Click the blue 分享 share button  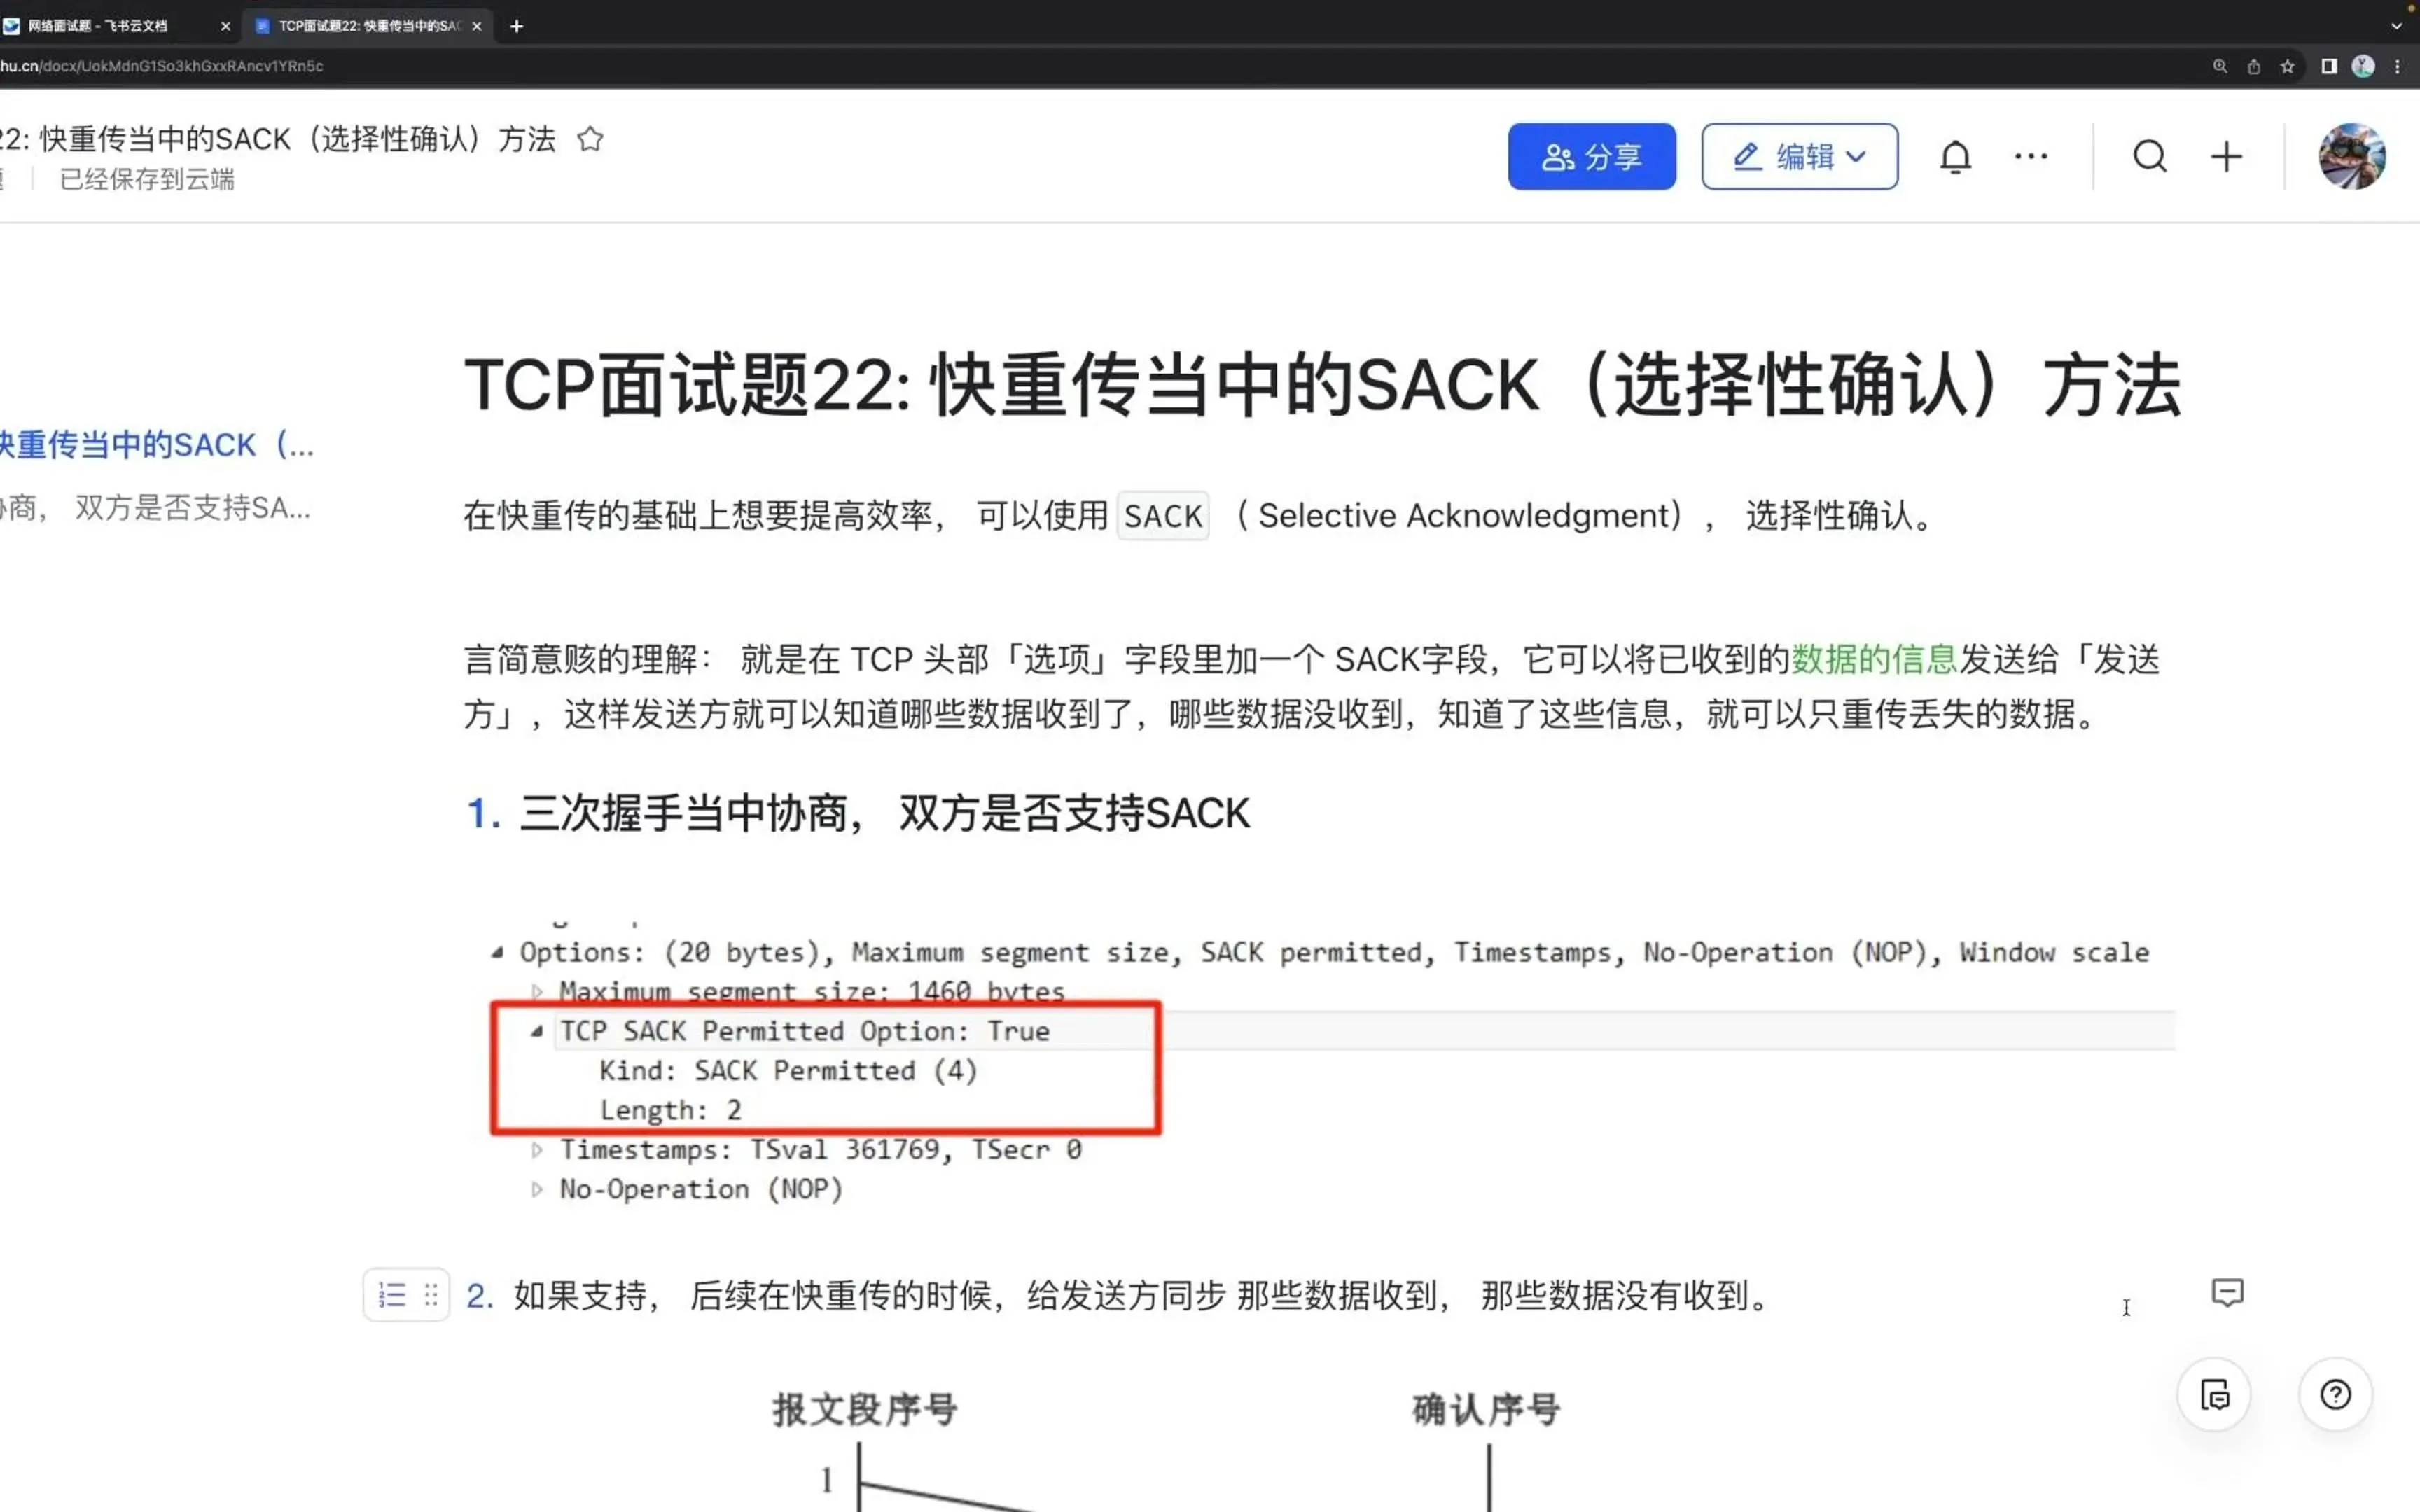coord(1591,157)
